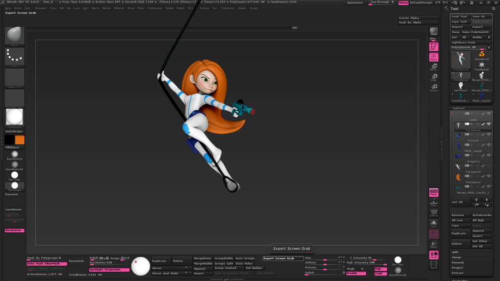Screen dimensions: 500x281
Task: Collapse the Tool palette title
Action: pyautogui.click(x=455, y=9)
